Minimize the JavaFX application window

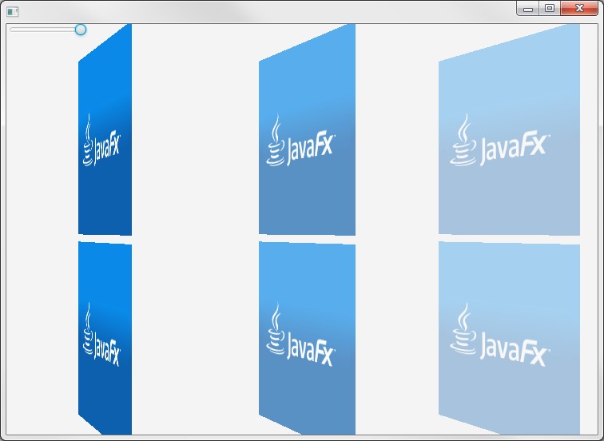click(527, 9)
